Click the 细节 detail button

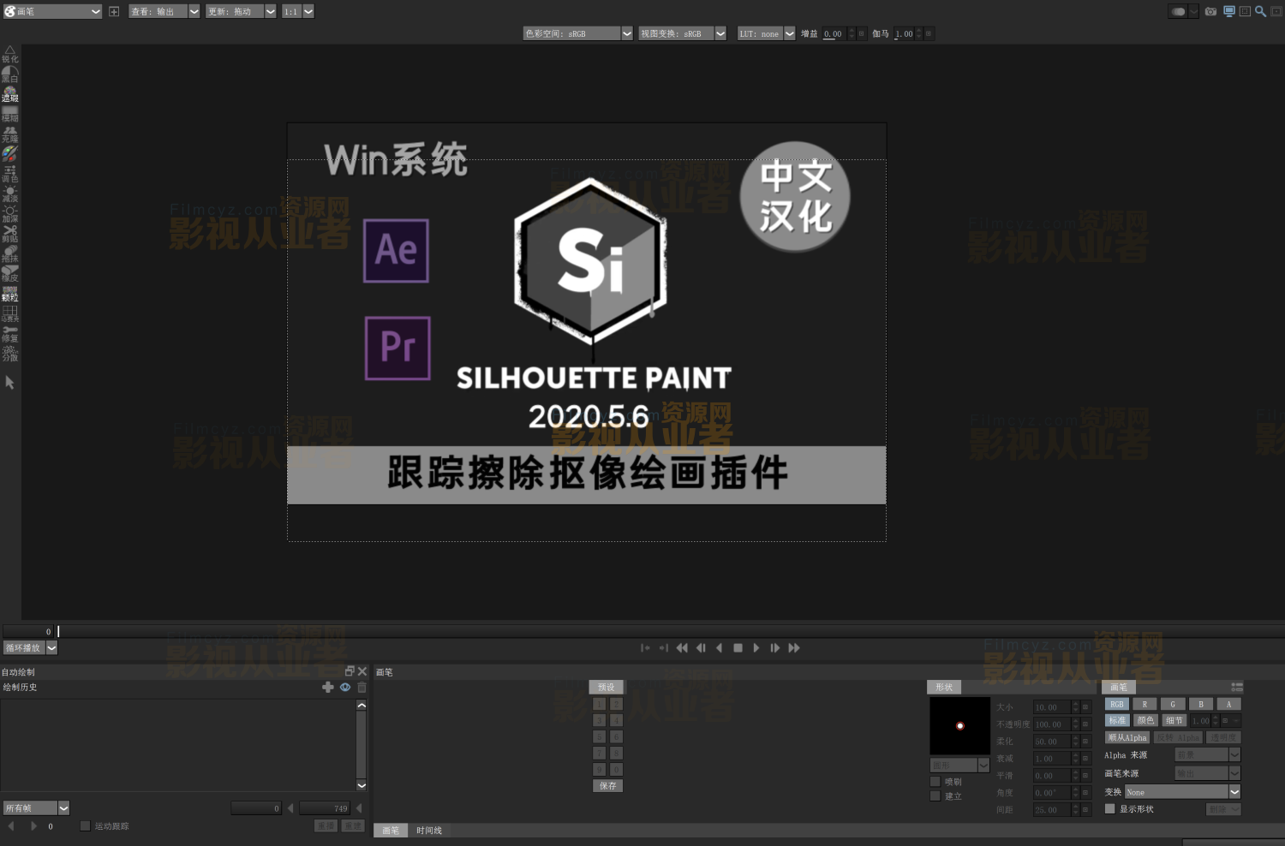coord(1174,720)
